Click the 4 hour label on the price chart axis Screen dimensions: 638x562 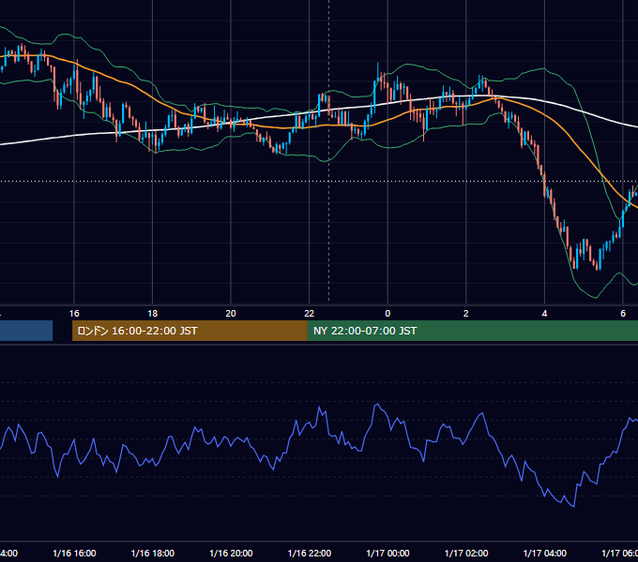pyautogui.click(x=544, y=314)
